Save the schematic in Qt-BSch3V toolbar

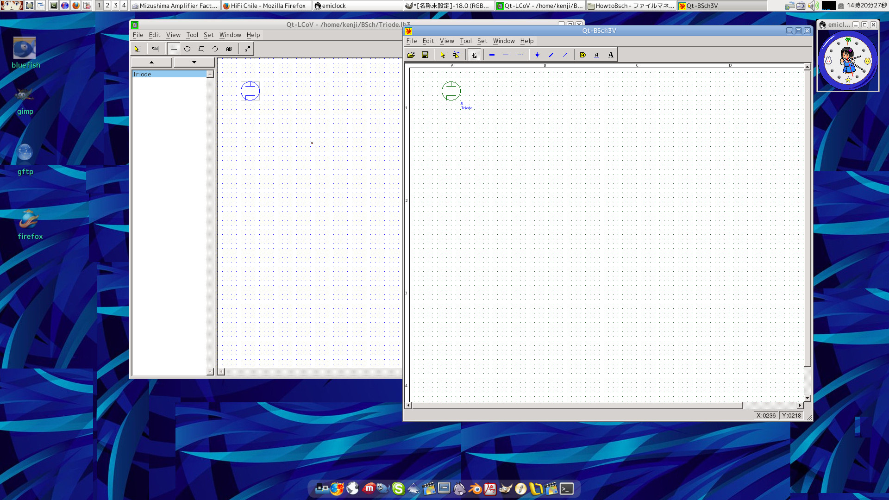(426, 55)
